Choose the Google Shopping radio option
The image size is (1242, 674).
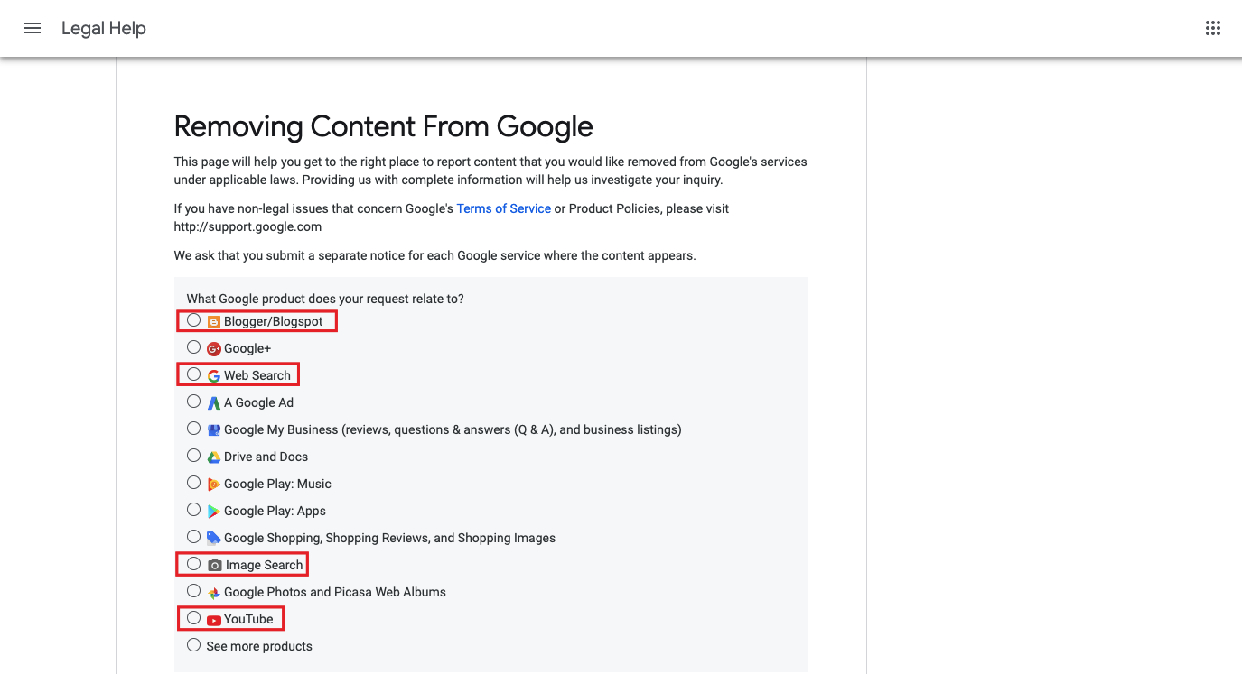pos(193,537)
